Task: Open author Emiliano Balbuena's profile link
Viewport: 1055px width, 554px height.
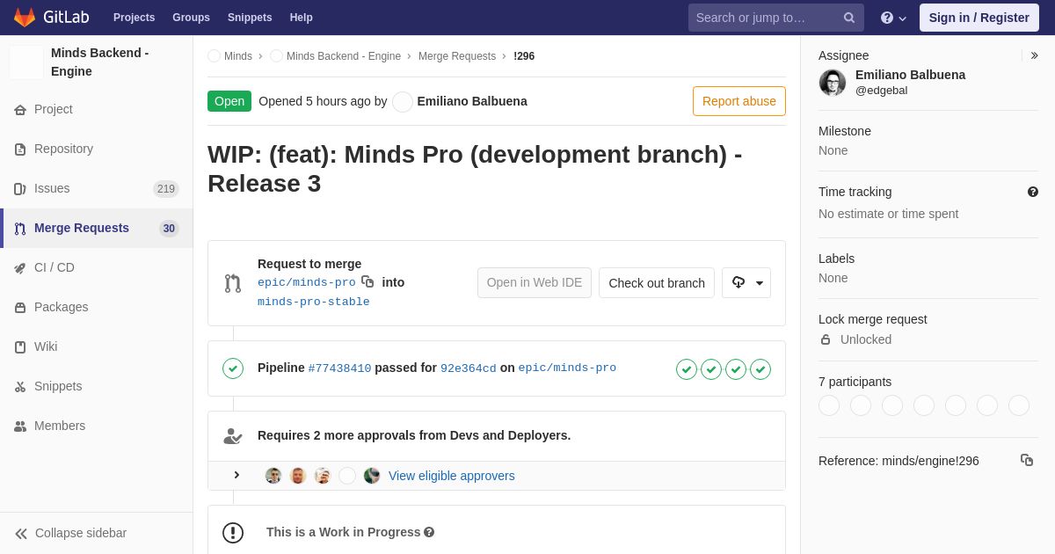Action: tap(472, 101)
